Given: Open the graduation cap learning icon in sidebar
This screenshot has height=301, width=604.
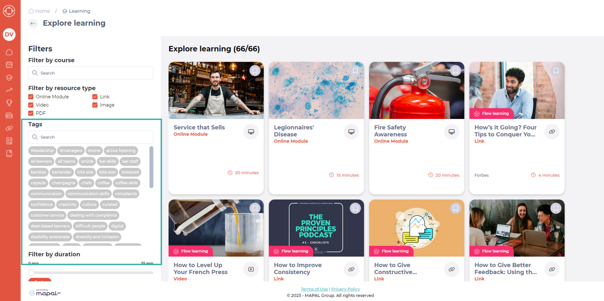Looking at the screenshot, I should (x=9, y=77).
